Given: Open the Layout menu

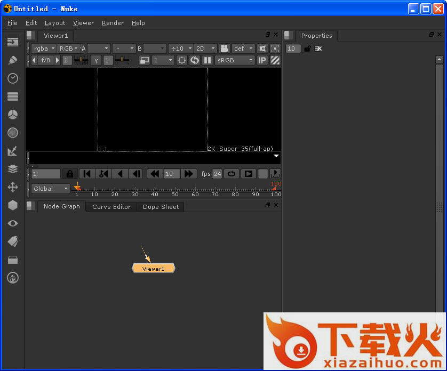Looking at the screenshot, I should pos(55,23).
